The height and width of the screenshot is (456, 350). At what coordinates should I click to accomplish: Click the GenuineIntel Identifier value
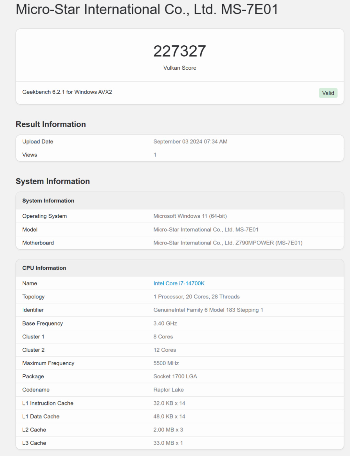tap(208, 310)
